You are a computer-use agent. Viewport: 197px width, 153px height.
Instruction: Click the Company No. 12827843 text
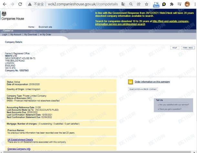tap(17, 71)
